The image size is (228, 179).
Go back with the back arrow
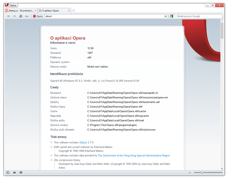9,16
